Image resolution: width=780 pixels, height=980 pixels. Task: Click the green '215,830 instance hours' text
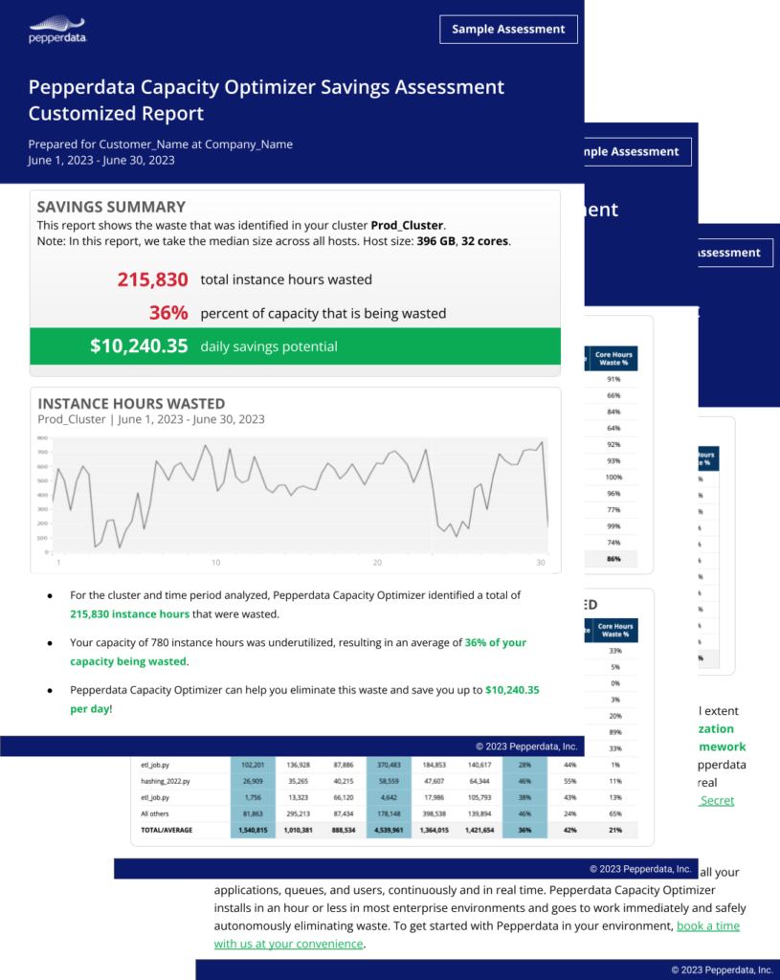point(124,614)
